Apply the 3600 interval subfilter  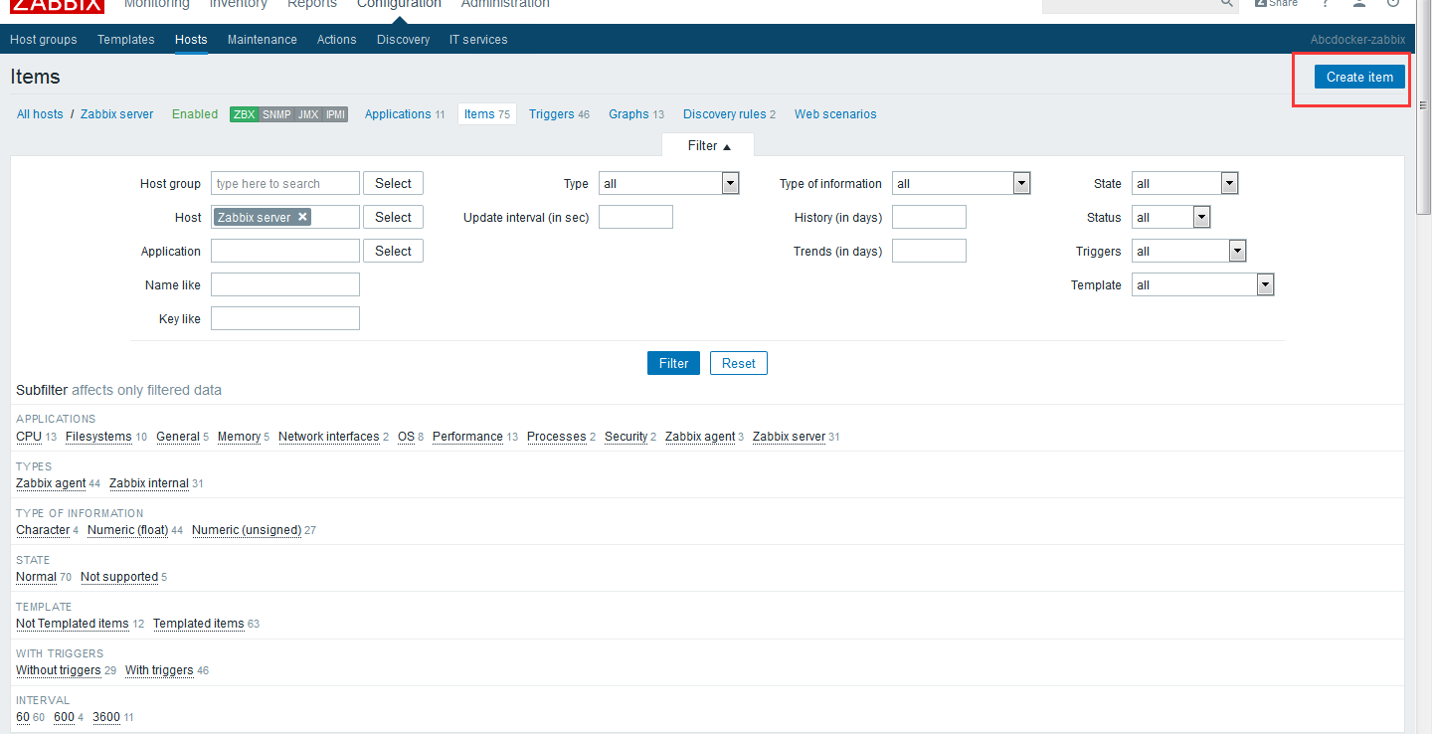click(x=106, y=717)
